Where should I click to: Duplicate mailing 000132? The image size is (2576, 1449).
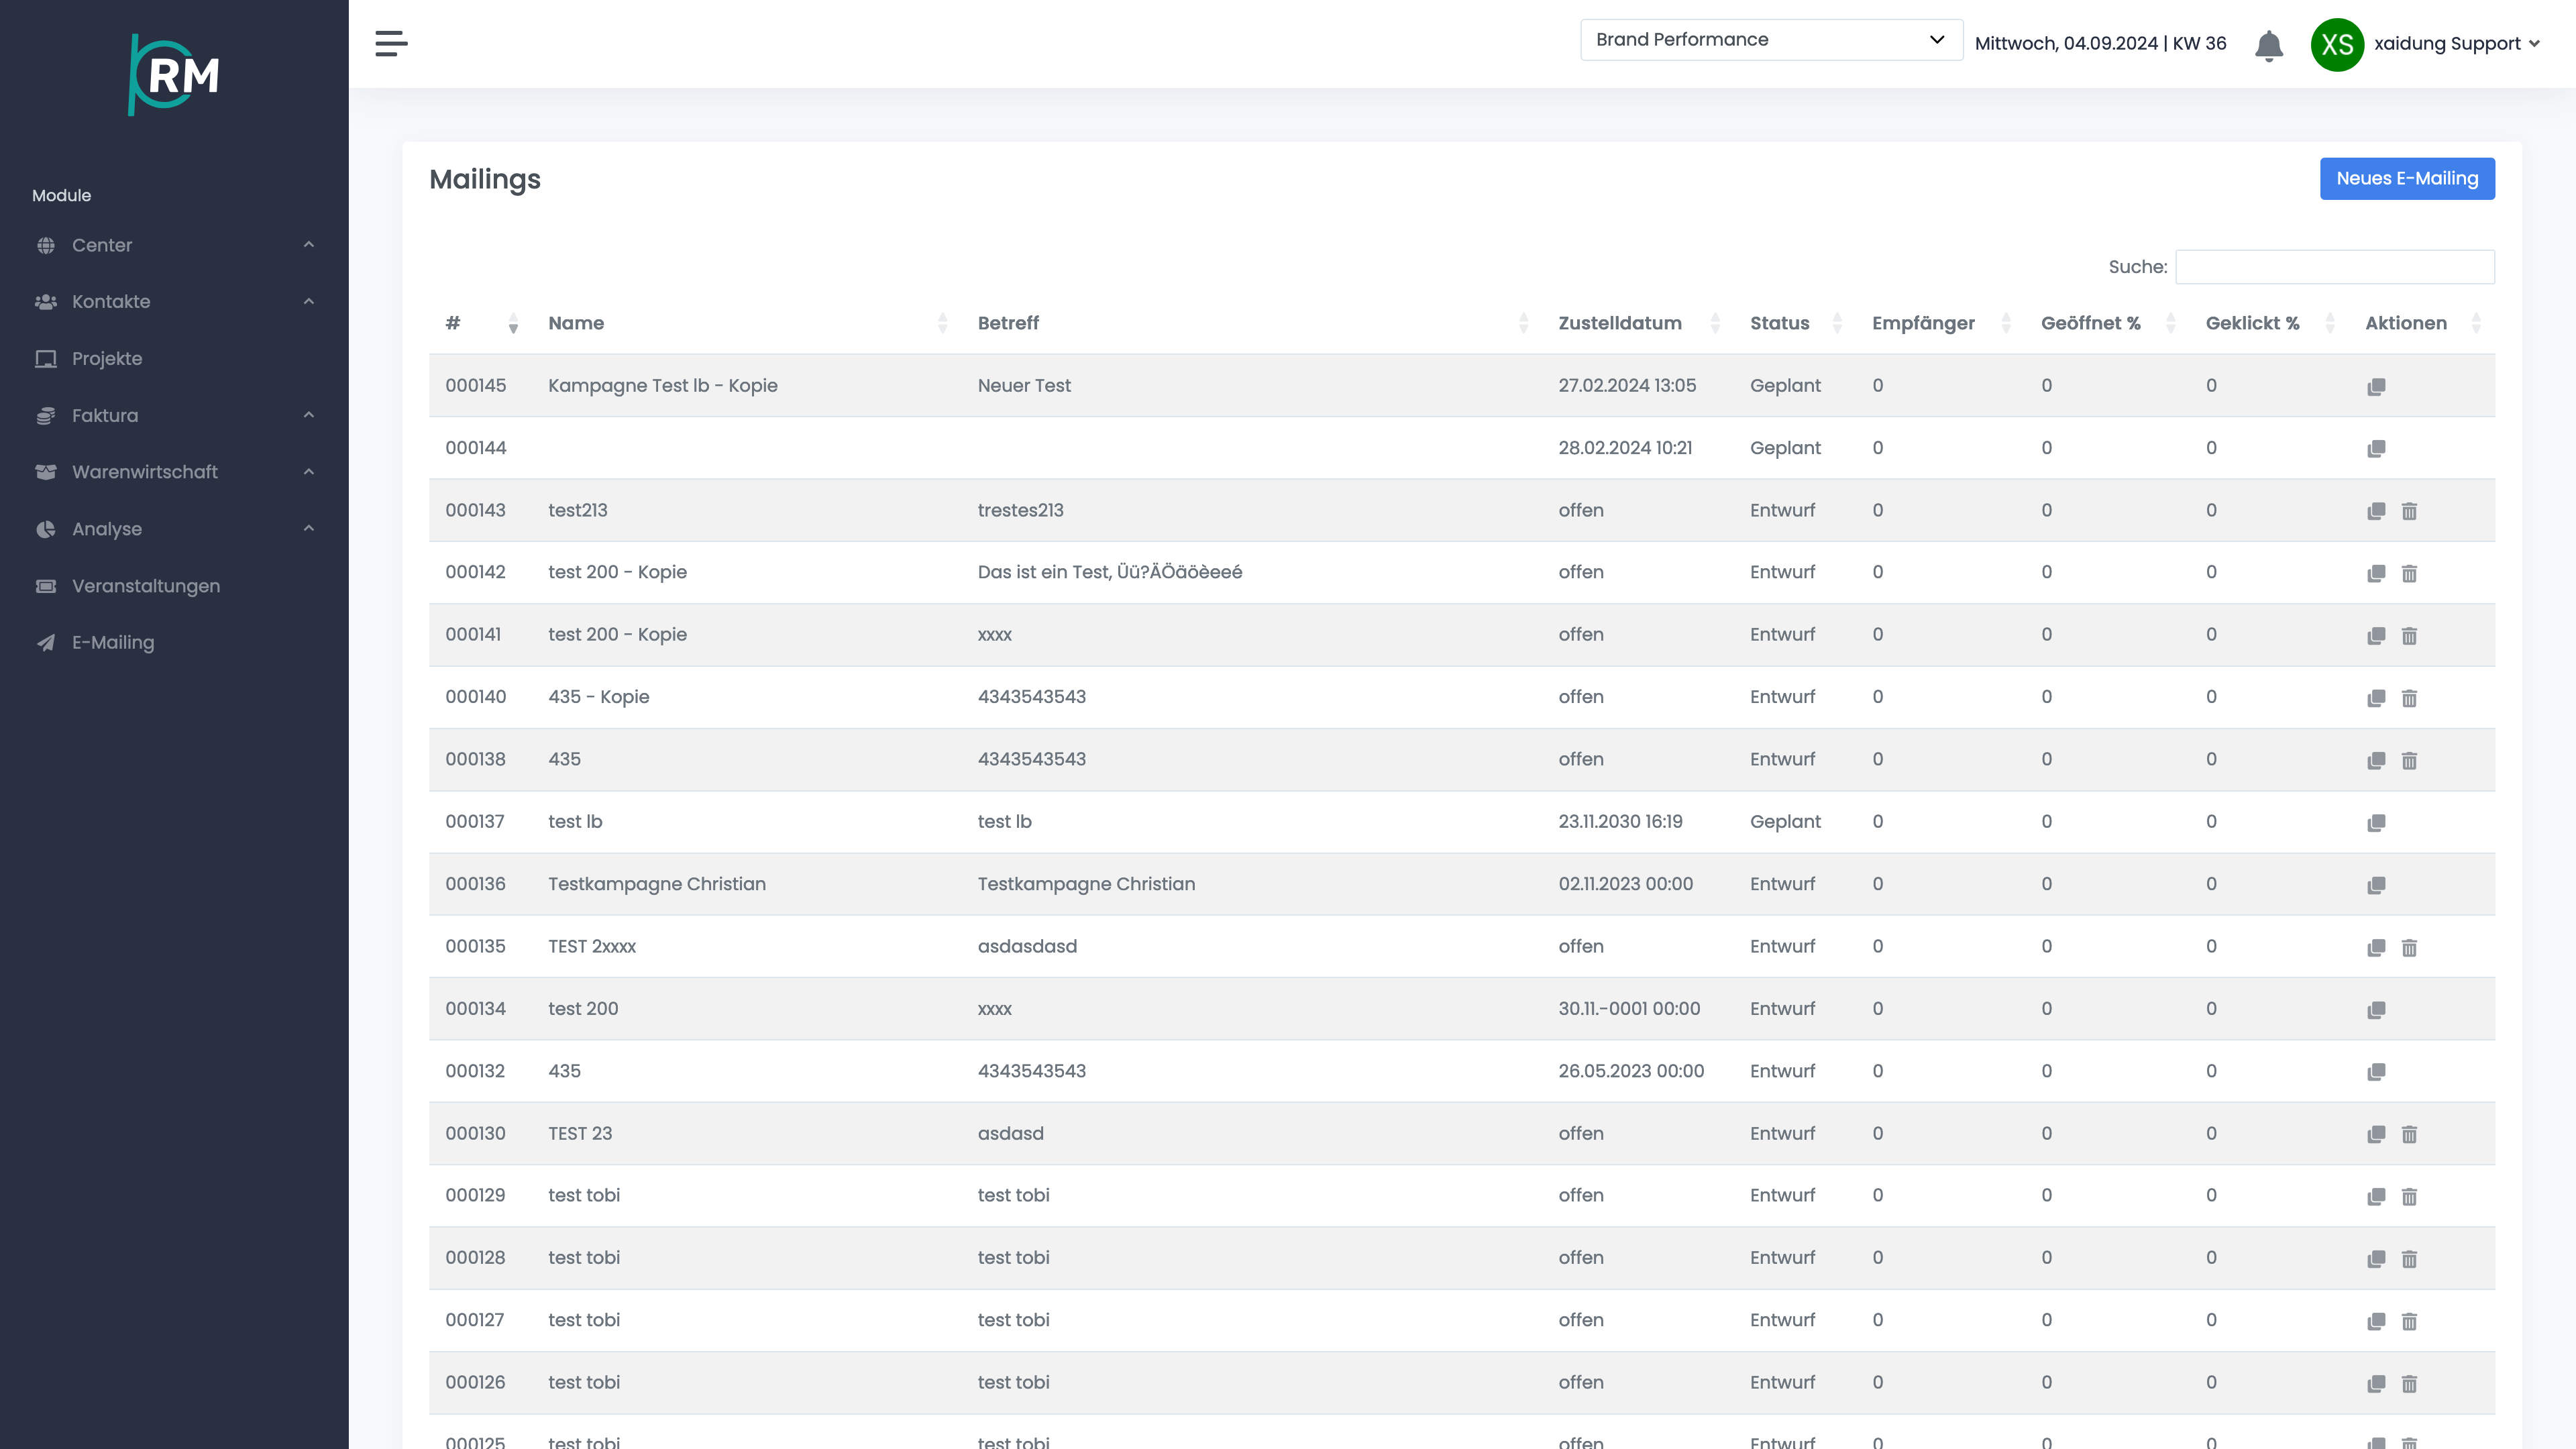[2376, 1072]
